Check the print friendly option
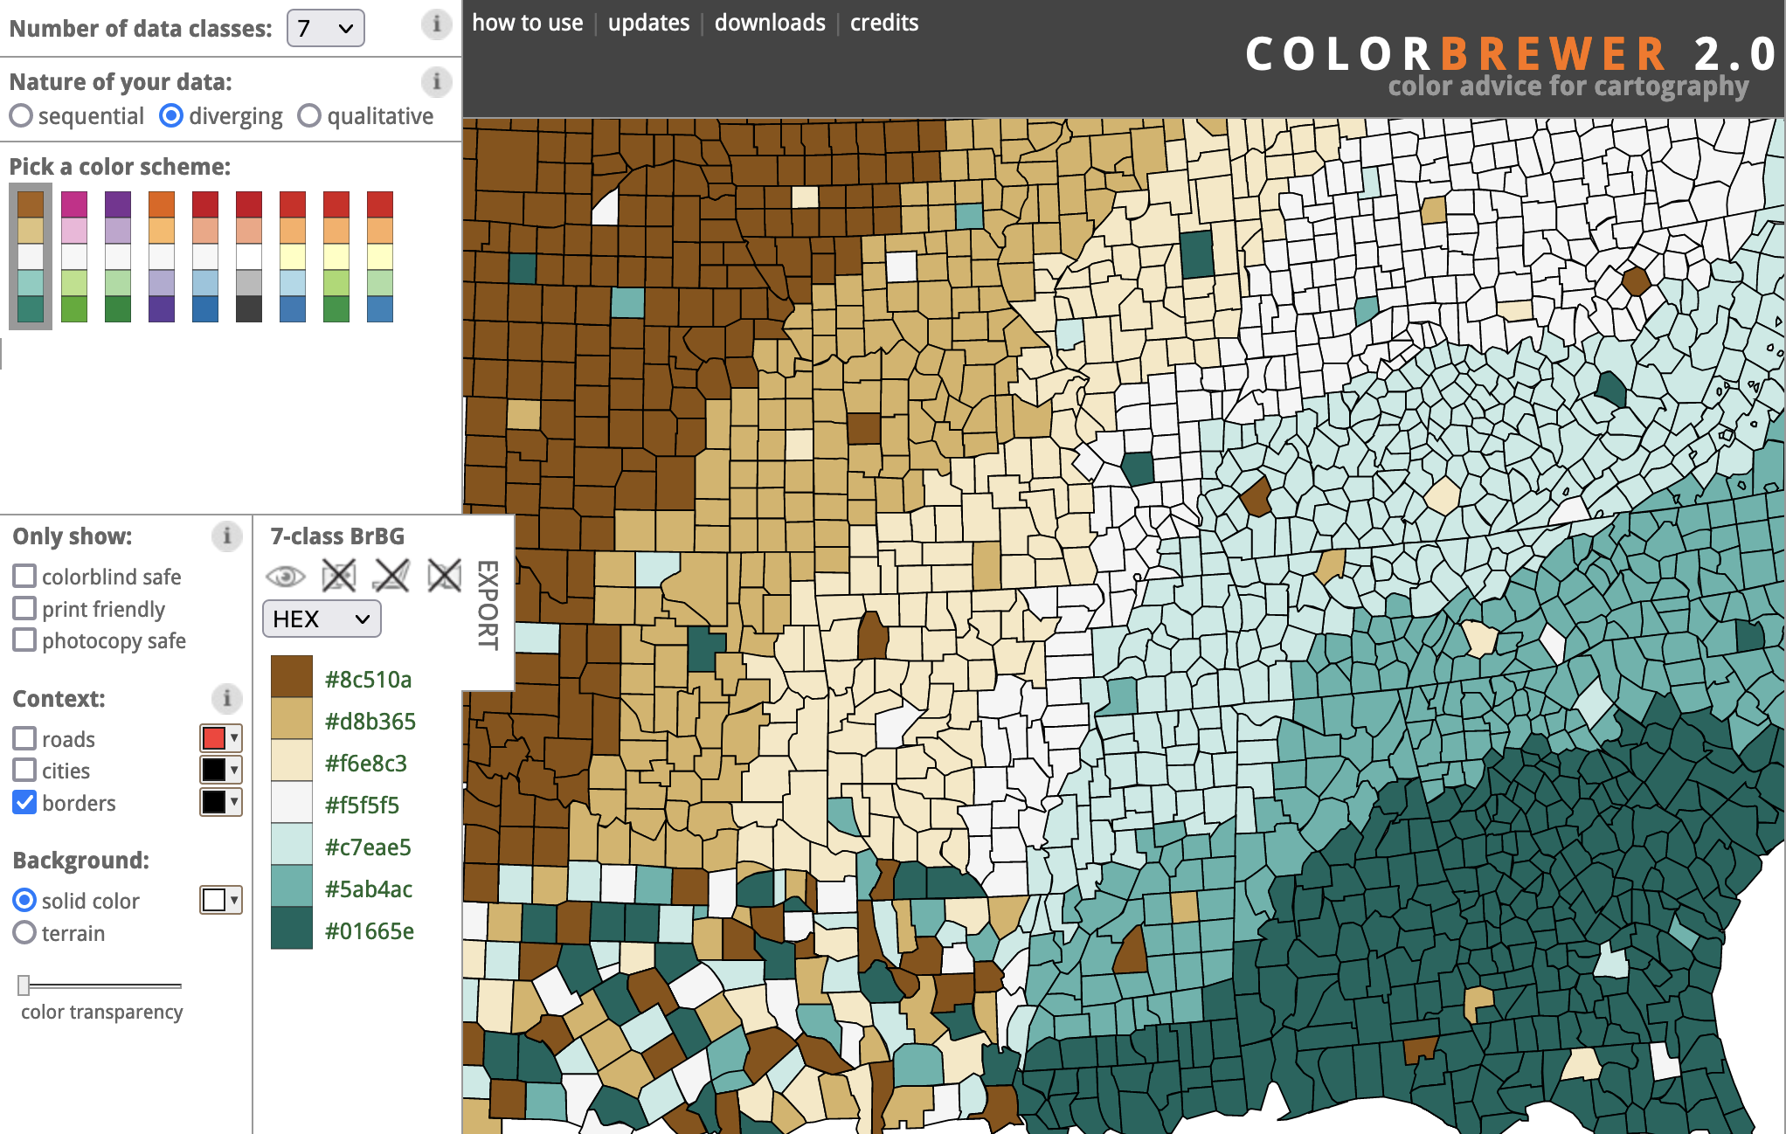This screenshot has height=1134, width=1786. (24, 608)
